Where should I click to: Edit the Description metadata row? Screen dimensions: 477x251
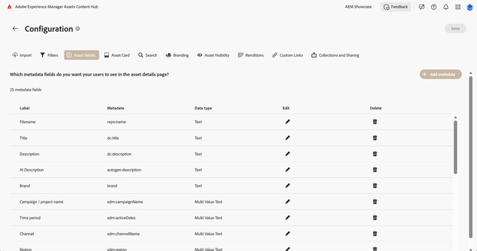pyautogui.click(x=287, y=154)
